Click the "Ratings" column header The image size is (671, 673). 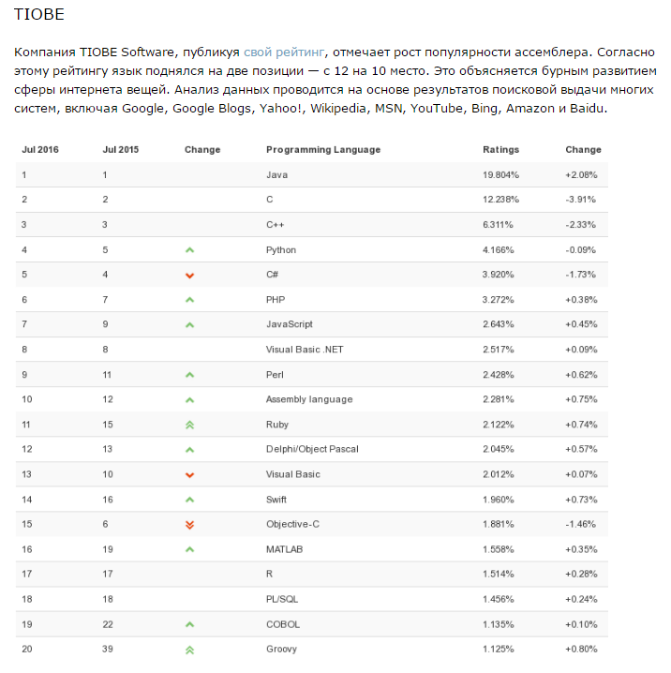(x=500, y=150)
